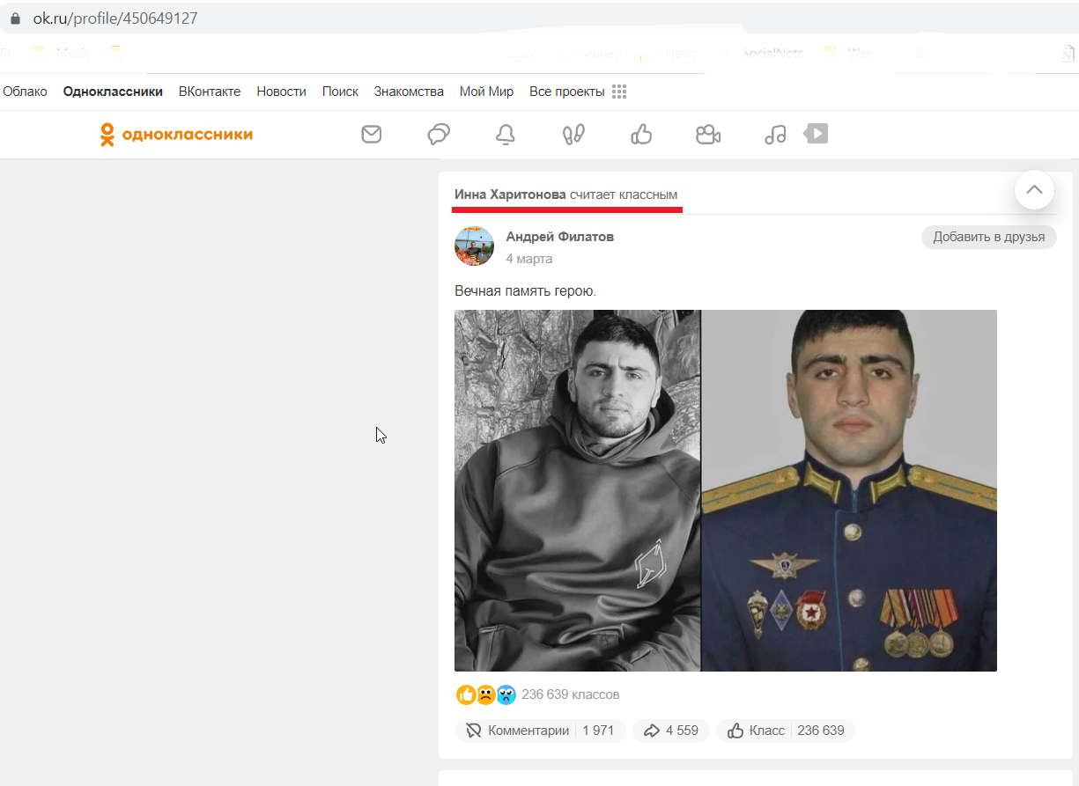Toggle the Класс like button
Viewport: 1079px width, 786px height.
[x=786, y=731]
